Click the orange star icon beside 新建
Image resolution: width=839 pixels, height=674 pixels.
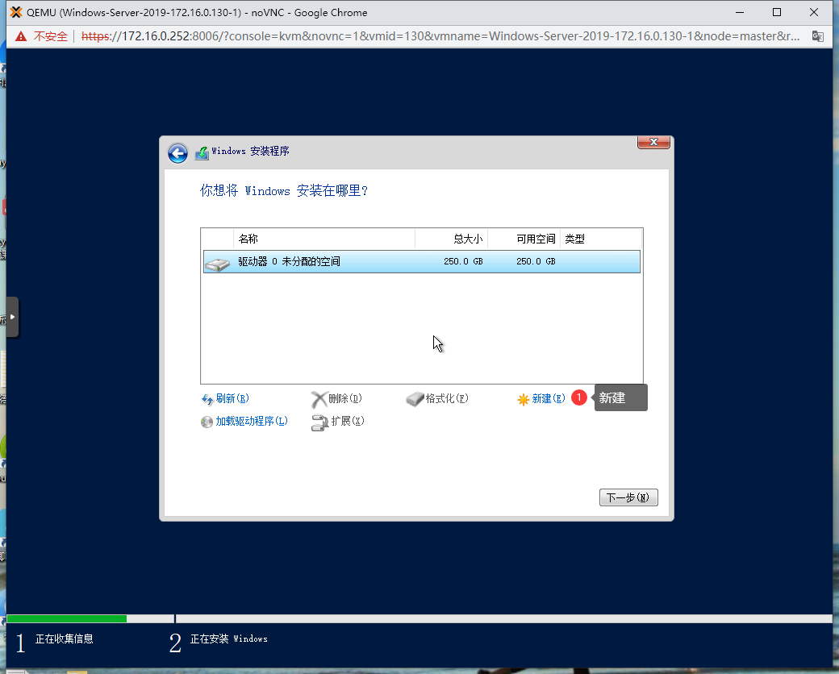point(524,399)
